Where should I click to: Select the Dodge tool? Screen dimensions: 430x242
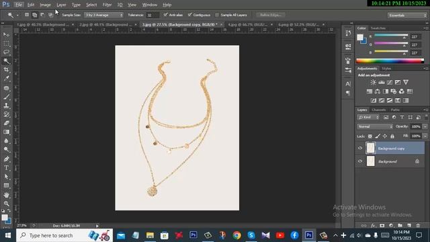6,149
